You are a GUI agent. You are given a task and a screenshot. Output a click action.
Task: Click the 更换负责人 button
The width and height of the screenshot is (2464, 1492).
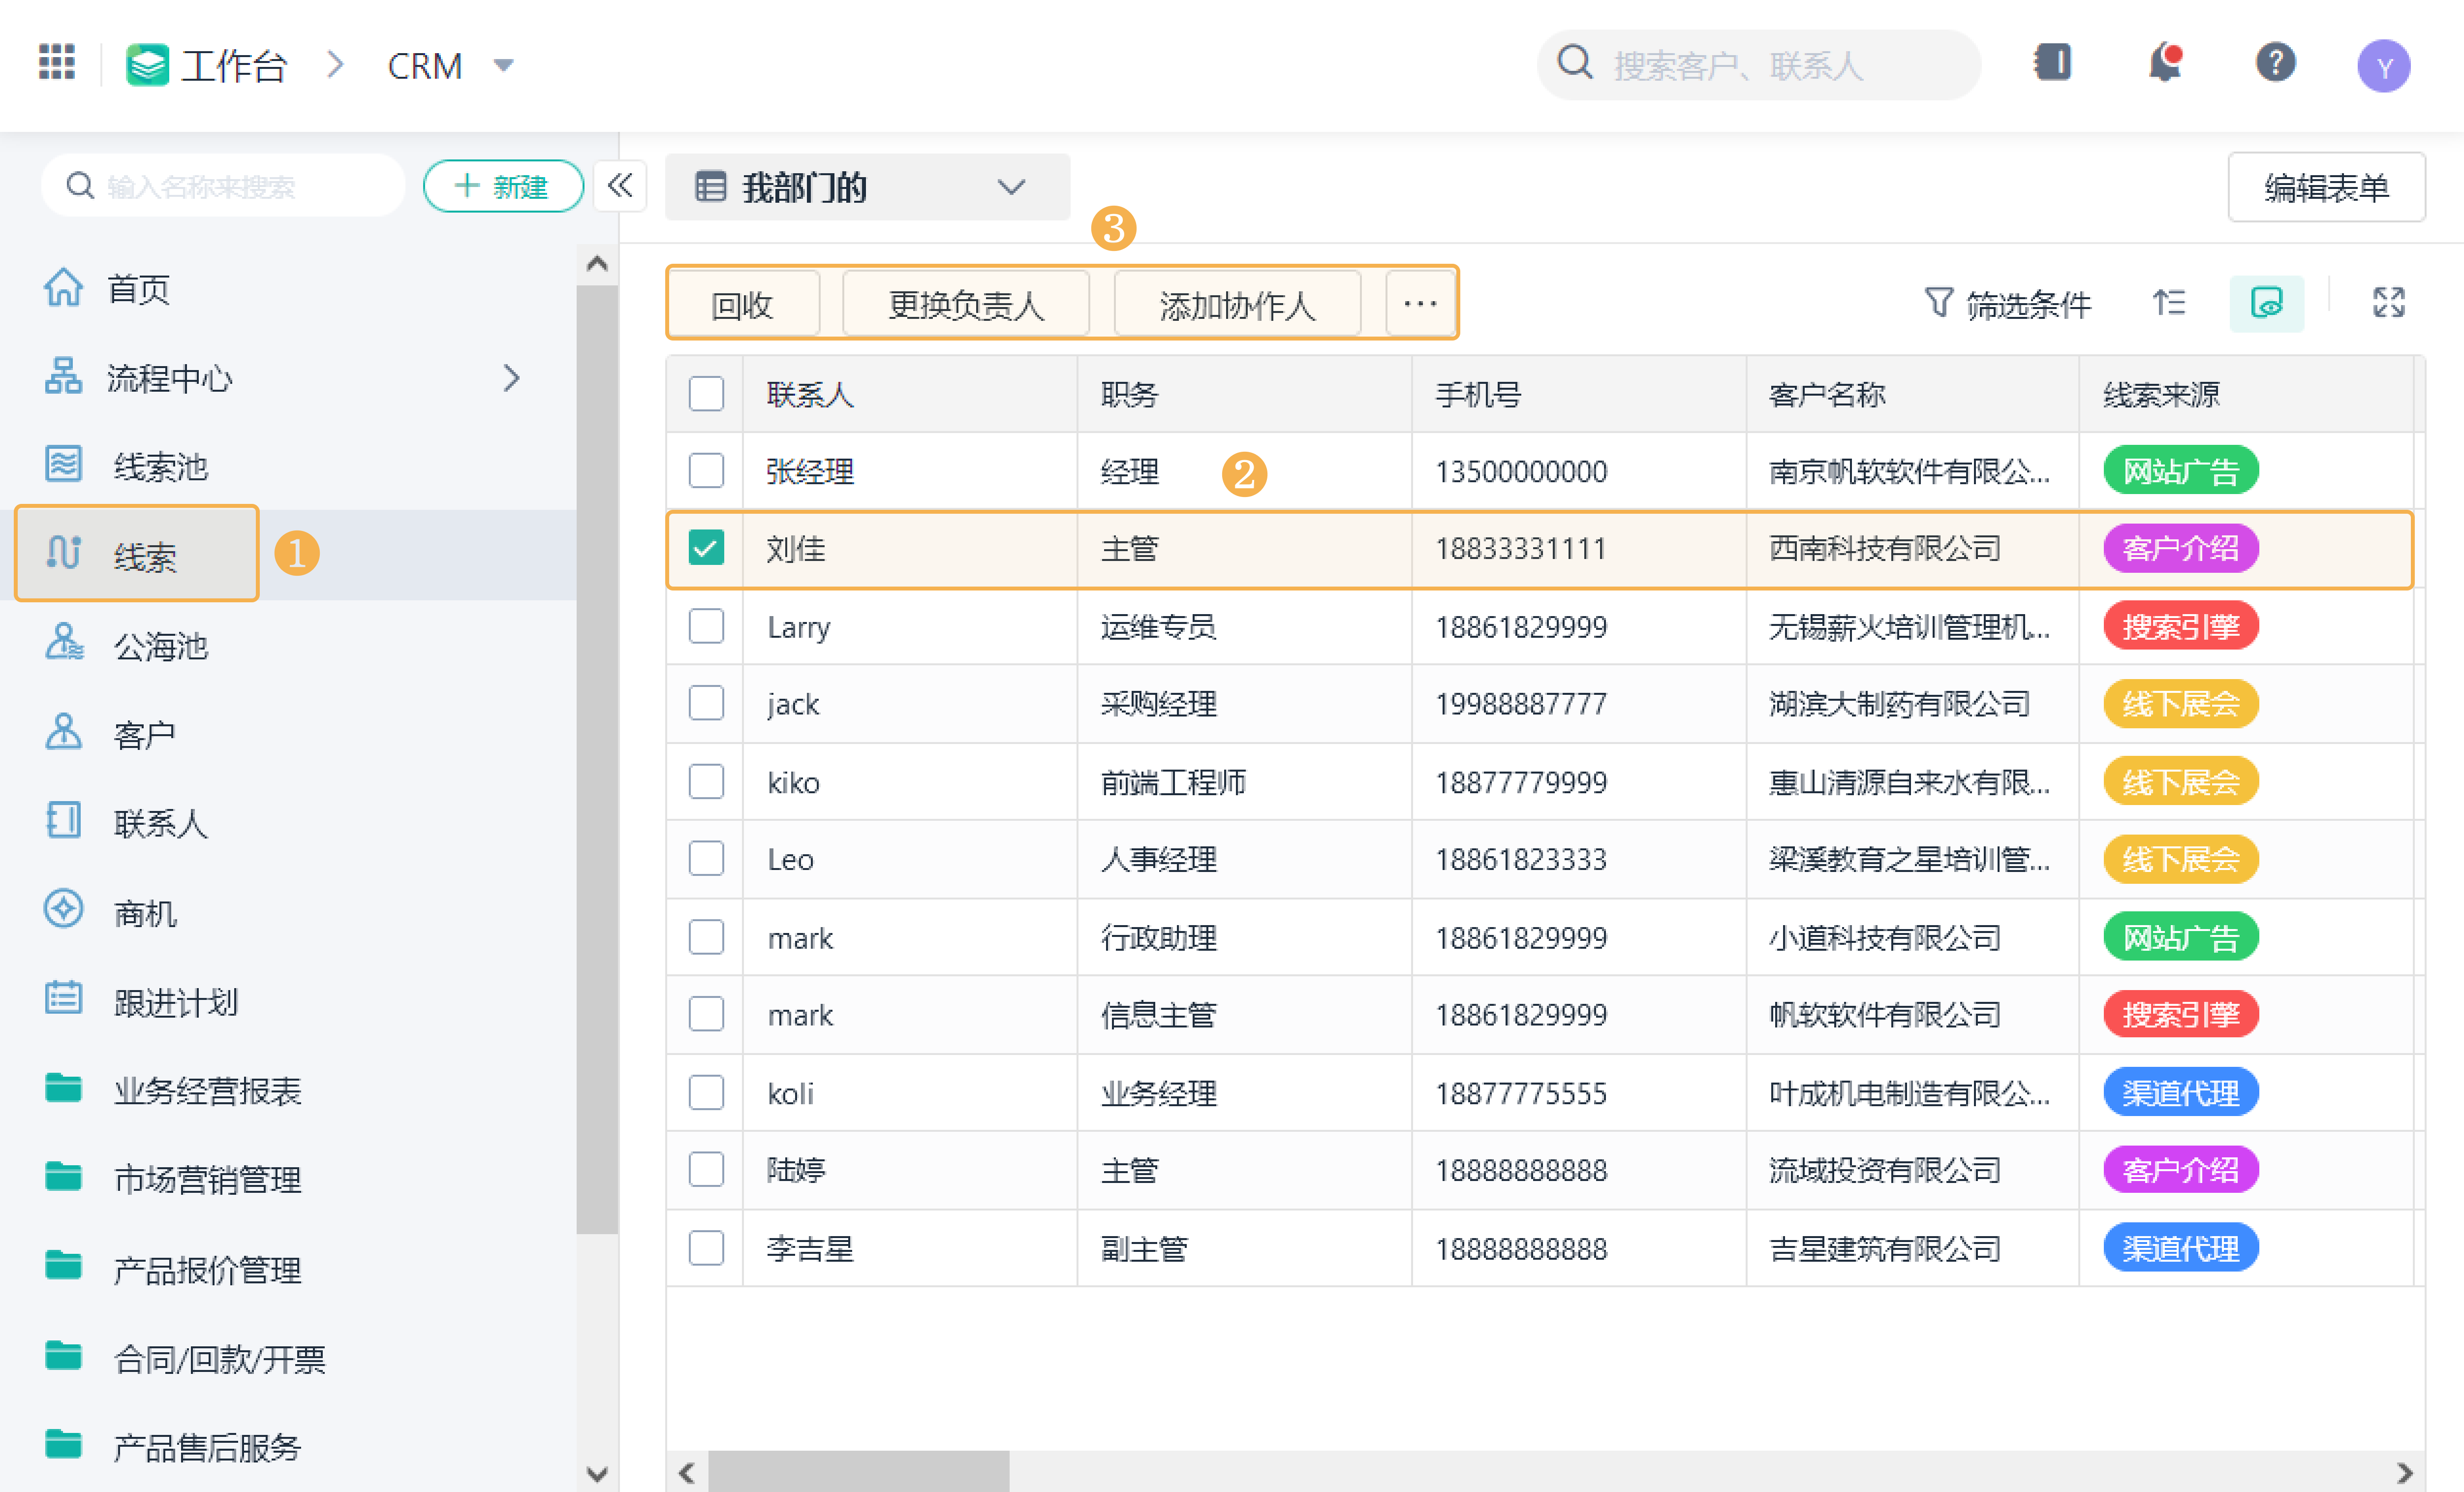(x=966, y=303)
